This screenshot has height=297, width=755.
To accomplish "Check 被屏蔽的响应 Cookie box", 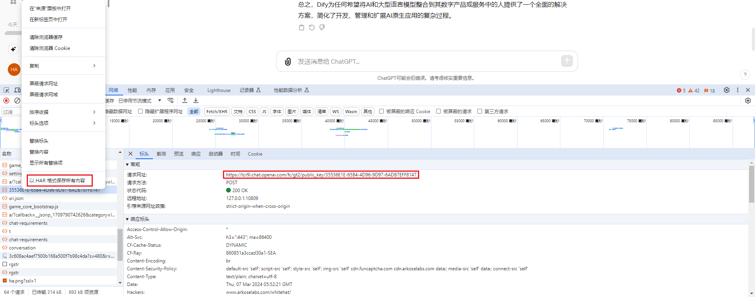I will 381,111.
